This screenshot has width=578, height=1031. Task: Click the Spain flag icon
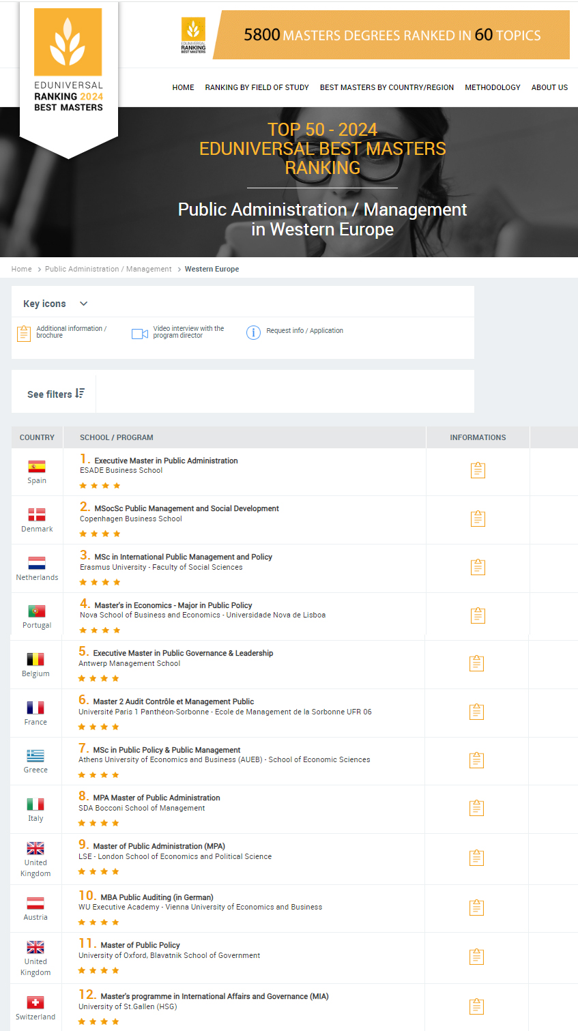point(37,467)
